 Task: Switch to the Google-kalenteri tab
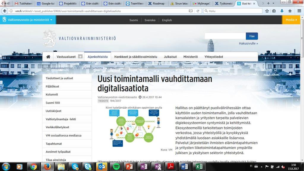pyautogui.click(x=46, y=3)
